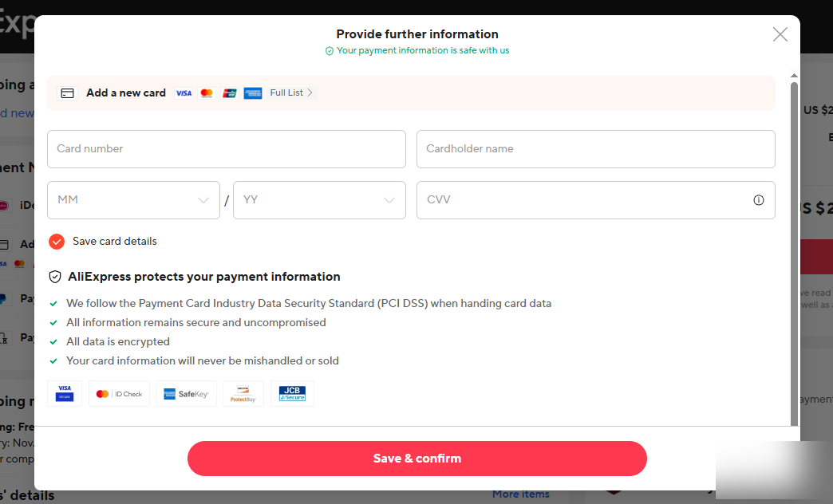Click the CVV info icon
Screen dimensions: 833x504
[x=759, y=200]
